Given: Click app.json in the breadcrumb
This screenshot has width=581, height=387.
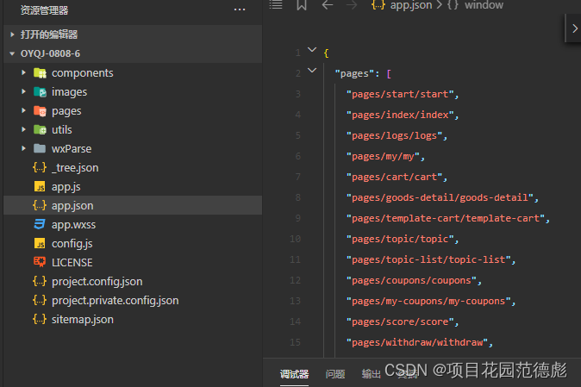Looking at the screenshot, I should coord(411,5).
